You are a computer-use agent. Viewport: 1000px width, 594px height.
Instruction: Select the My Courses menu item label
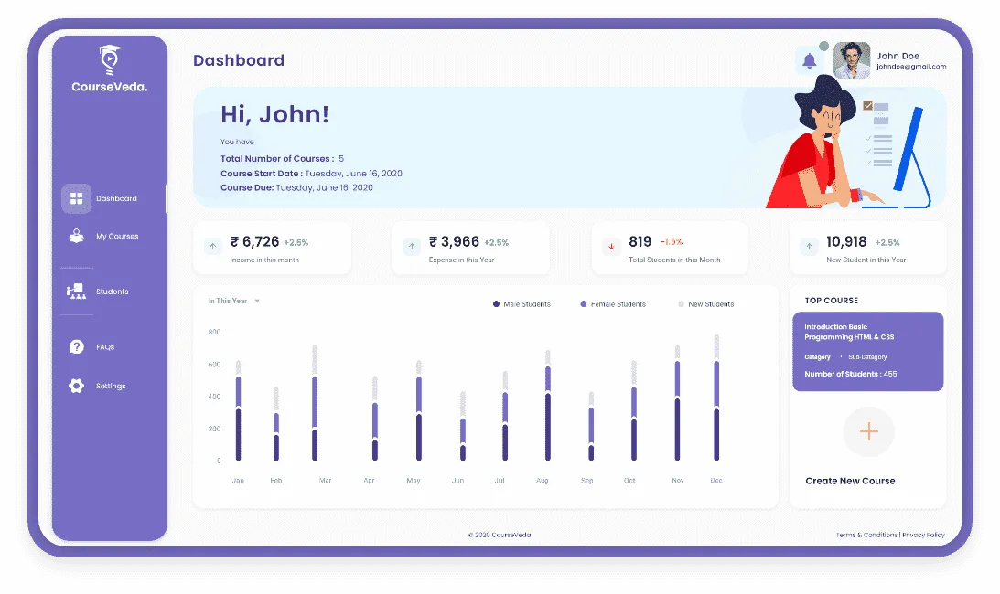click(117, 236)
